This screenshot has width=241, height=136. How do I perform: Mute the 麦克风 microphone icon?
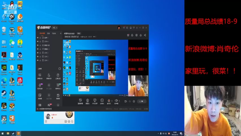pyautogui.click(x=109, y=101)
